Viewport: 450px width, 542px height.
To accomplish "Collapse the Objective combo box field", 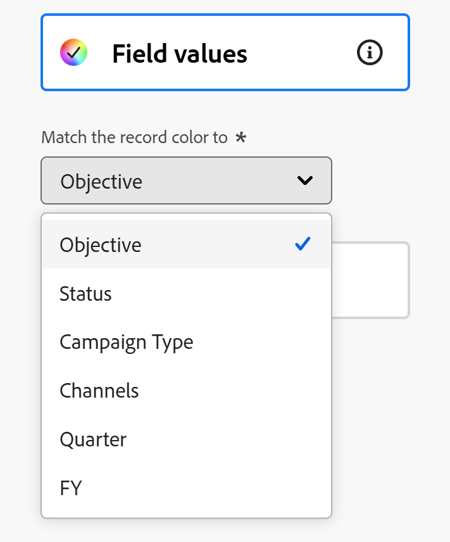I will (x=186, y=181).
